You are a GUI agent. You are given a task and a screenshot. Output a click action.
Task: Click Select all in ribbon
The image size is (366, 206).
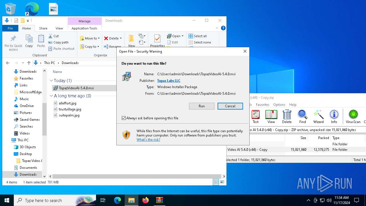click(x=198, y=36)
